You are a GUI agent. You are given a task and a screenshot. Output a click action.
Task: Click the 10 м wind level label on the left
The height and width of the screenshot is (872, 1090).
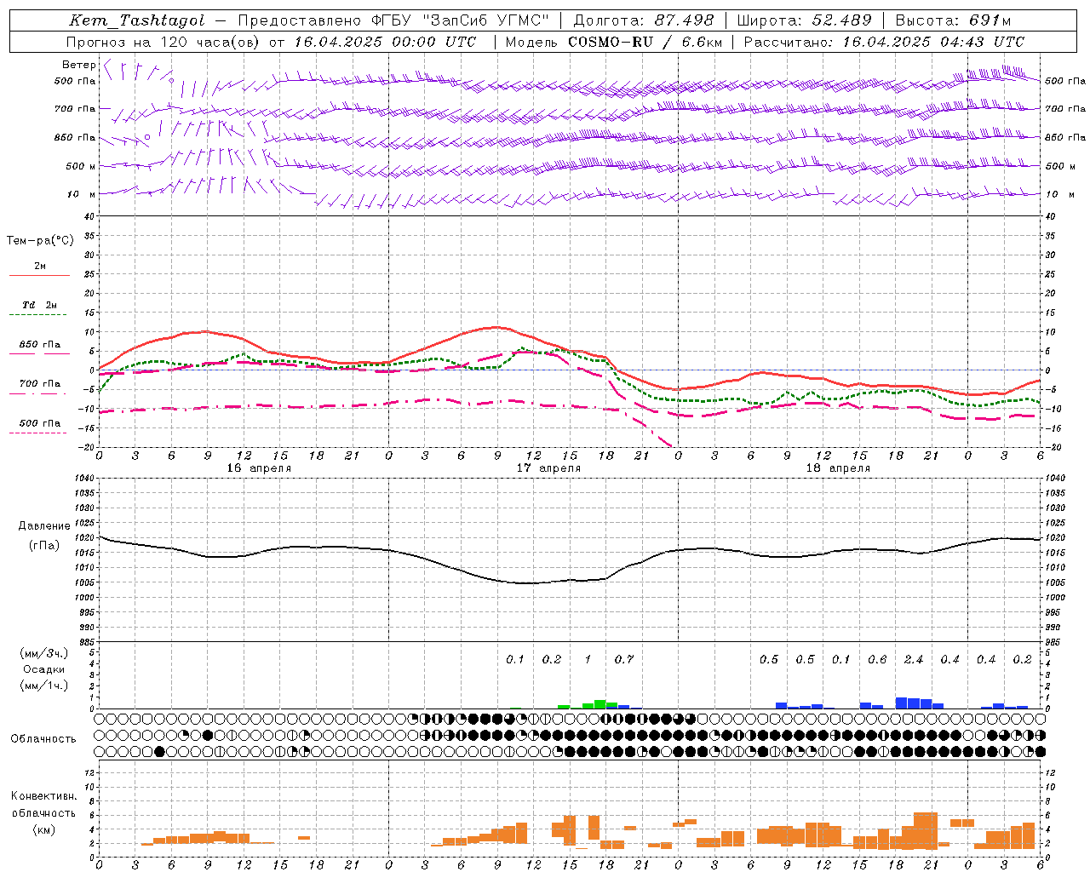[x=81, y=194]
